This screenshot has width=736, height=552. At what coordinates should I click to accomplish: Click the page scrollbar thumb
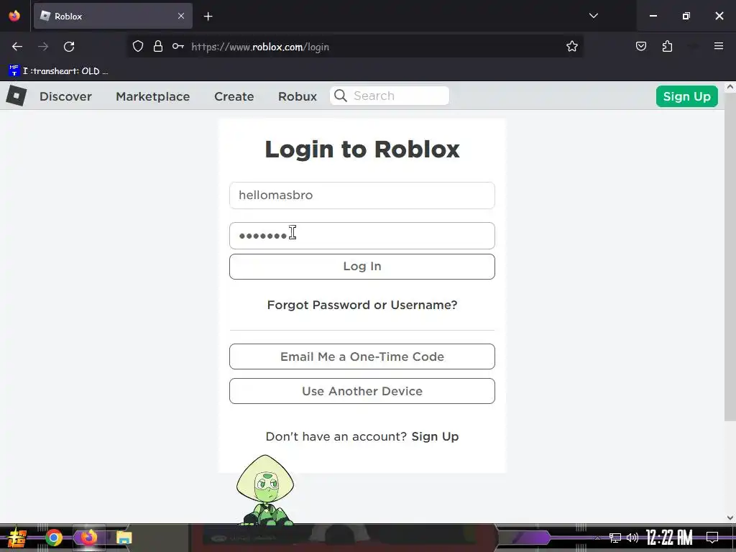(x=730, y=257)
